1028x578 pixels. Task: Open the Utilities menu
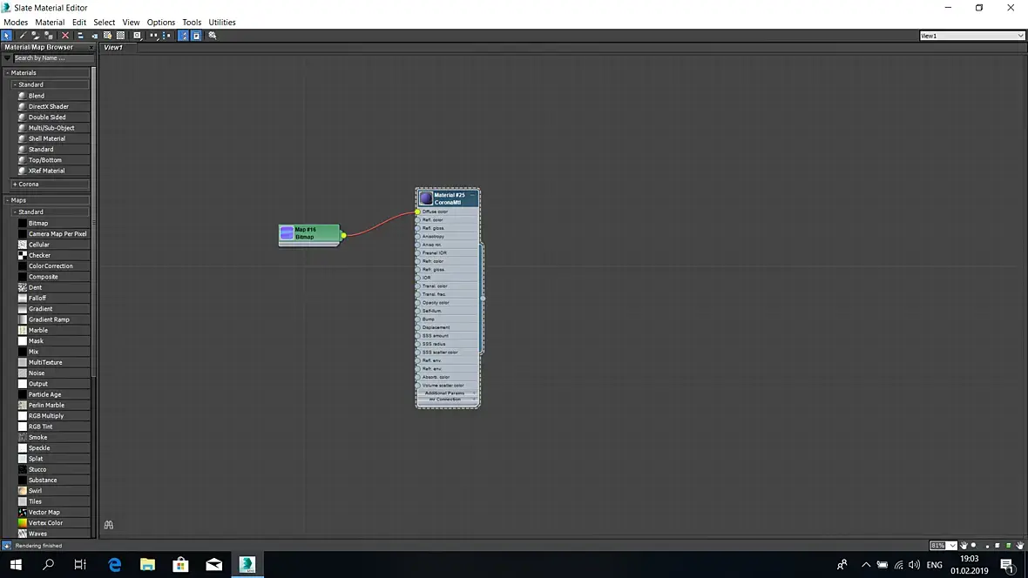221,23
